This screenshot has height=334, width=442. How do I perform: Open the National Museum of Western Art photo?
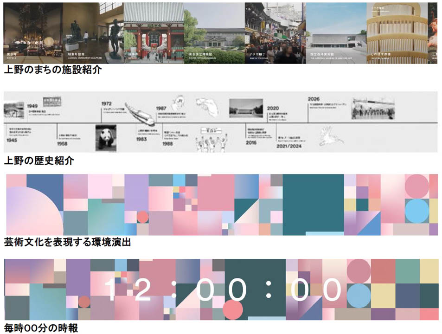coord(336,33)
